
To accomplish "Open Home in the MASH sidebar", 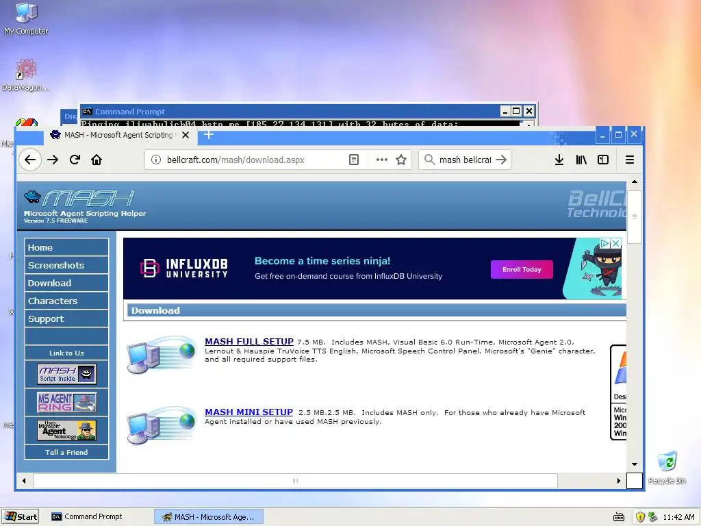I will pos(66,247).
